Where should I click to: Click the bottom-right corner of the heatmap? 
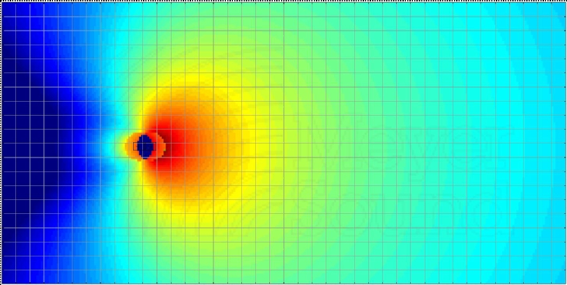click(x=564, y=282)
